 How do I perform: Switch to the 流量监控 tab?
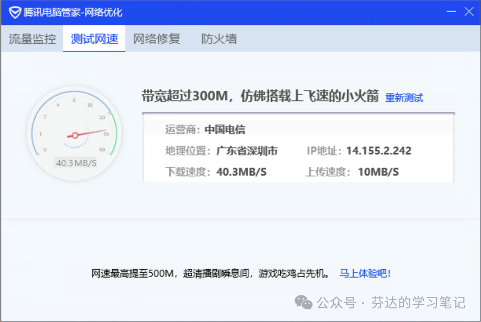32,39
